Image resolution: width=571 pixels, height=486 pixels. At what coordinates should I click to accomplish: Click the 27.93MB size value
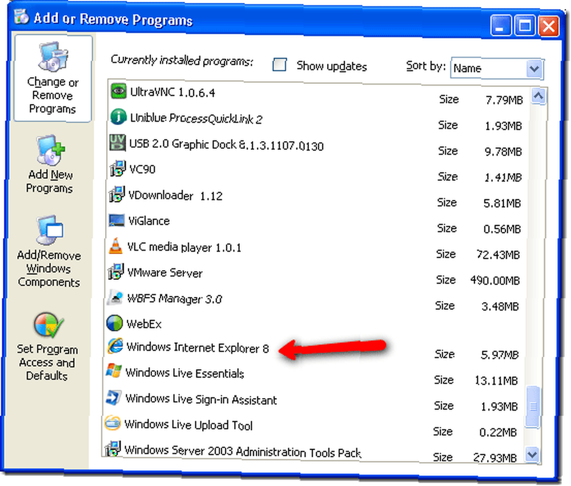tap(494, 458)
